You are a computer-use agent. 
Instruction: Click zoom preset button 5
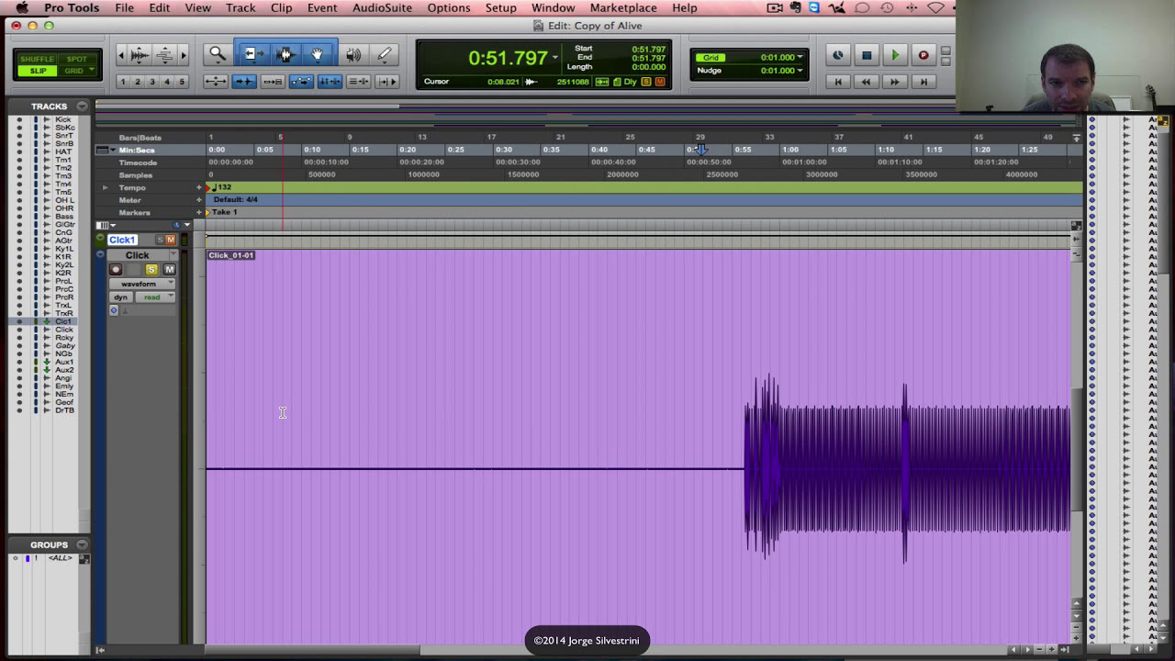(x=182, y=82)
